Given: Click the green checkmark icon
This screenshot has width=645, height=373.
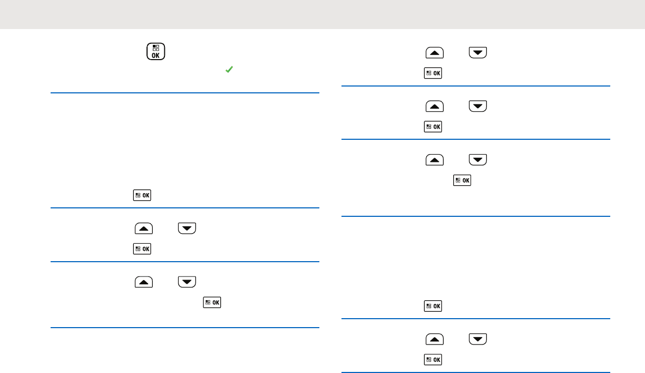Looking at the screenshot, I should (229, 70).
